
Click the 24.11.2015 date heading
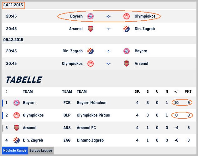pos(13,5)
